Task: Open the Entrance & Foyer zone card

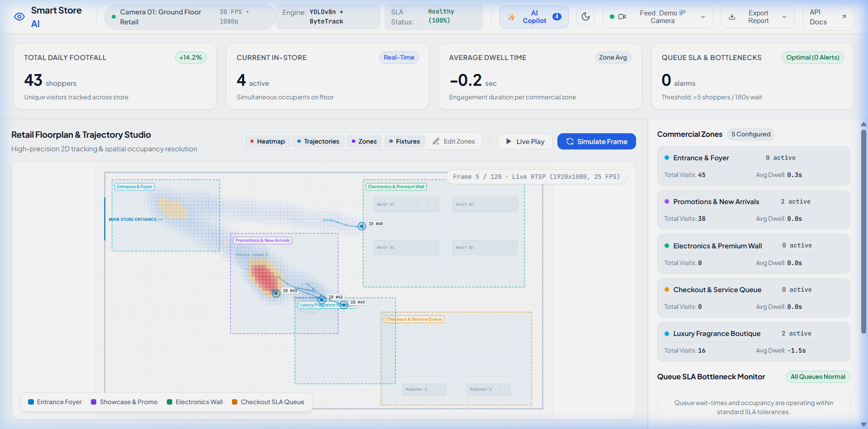Action: (x=754, y=166)
